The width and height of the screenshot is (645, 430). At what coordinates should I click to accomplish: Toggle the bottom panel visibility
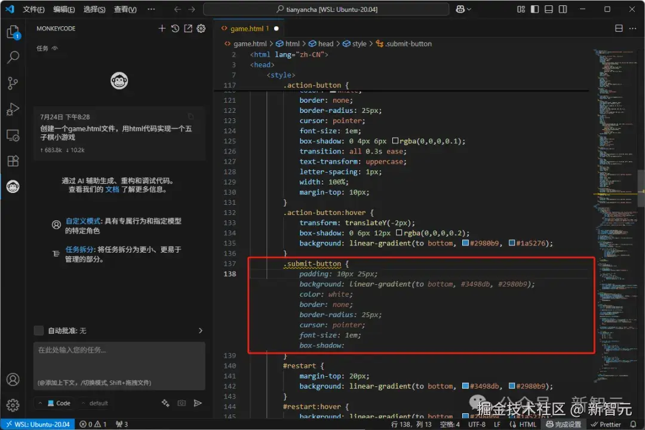tap(549, 9)
